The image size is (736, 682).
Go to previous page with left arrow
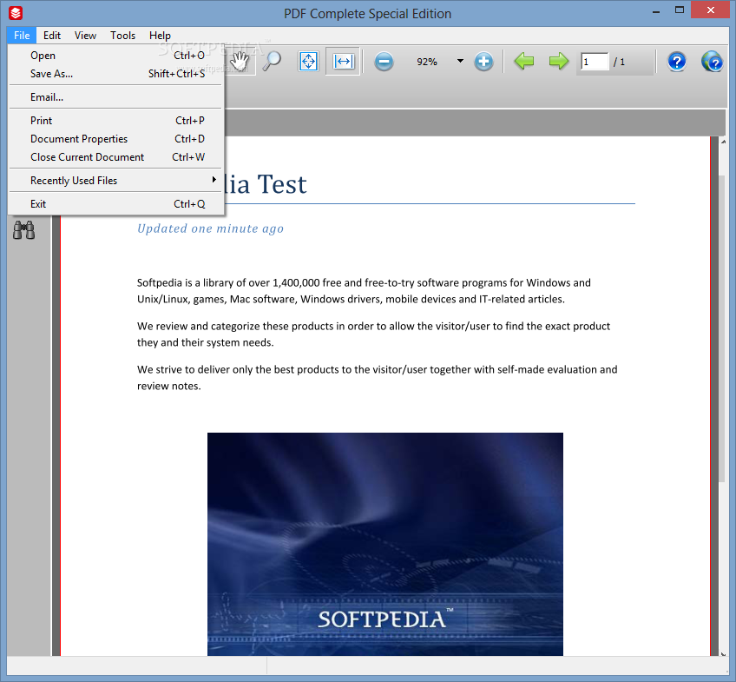pyautogui.click(x=524, y=62)
